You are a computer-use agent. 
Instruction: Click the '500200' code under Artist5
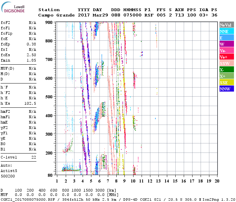[x=8, y=176]
